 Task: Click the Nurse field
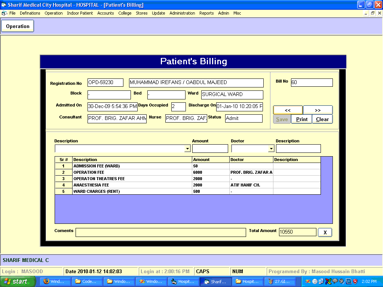pyautogui.click(x=186, y=118)
